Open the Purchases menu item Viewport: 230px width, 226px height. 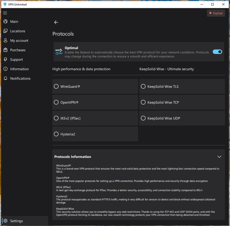pyautogui.click(x=25, y=50)
